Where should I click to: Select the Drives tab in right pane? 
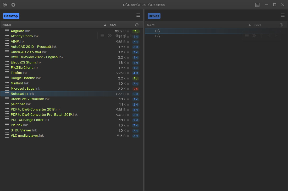[154, 16]
